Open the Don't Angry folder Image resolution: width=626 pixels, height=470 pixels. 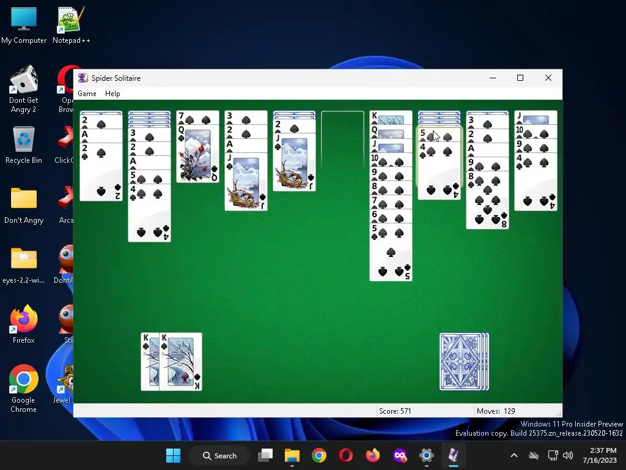pos(24,206)
